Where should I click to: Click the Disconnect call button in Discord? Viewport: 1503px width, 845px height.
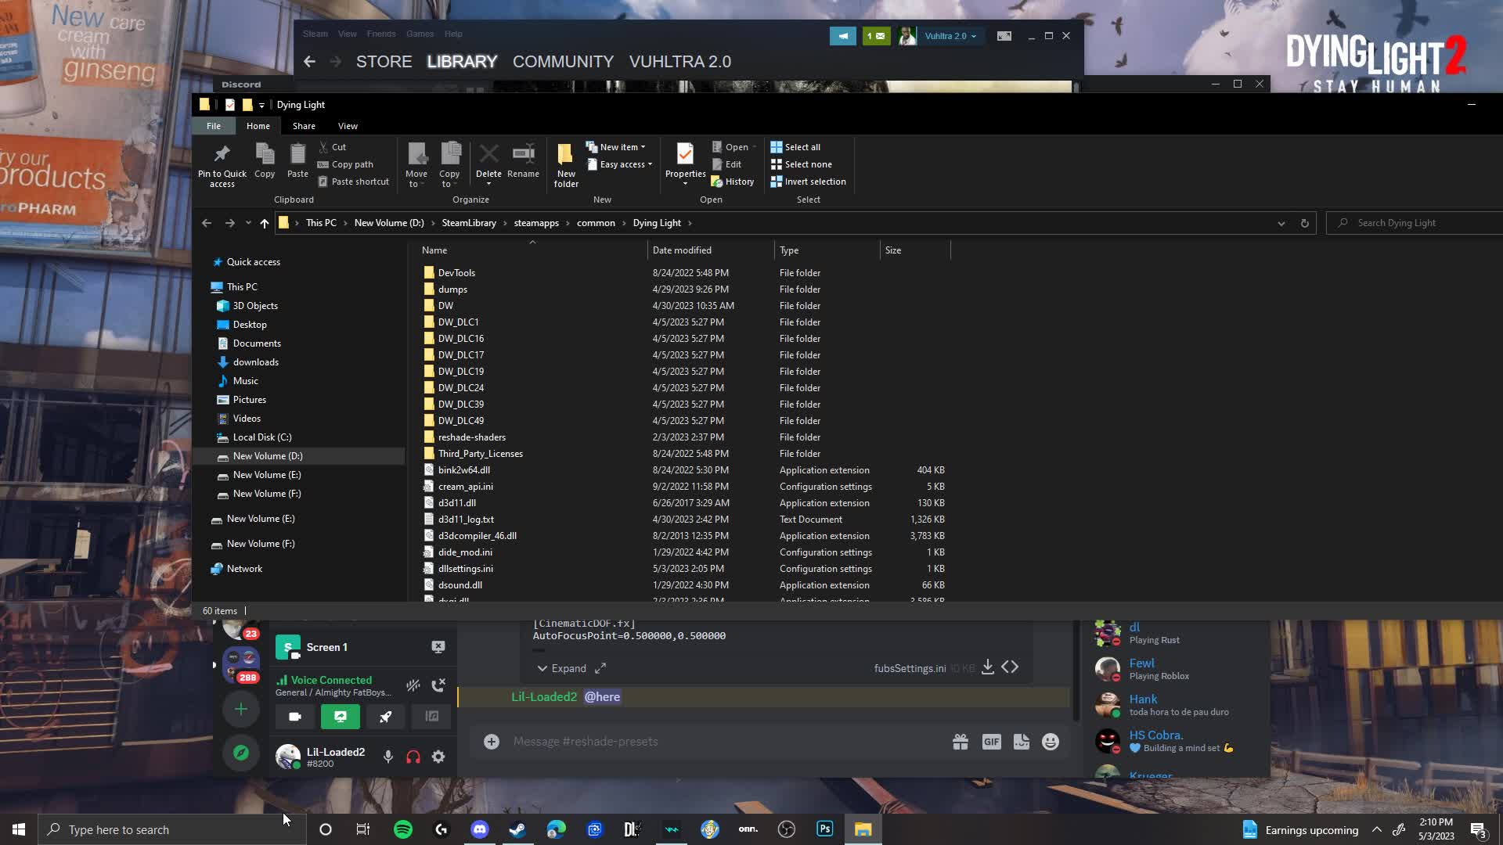(438, 685)
